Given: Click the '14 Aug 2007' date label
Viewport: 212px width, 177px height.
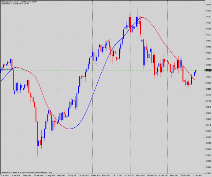Looking at the screenshot, I should click(39, 176).
